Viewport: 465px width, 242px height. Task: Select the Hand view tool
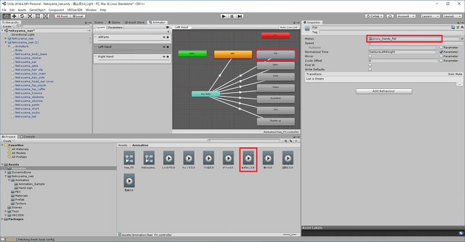[x=6, y=16]
